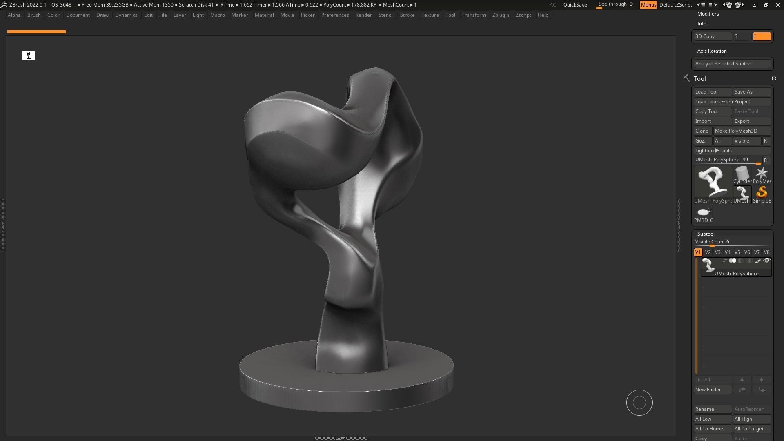Expand the Axis Rotation section
The height and width of the screenshot is (441, 784).
(x=712, y=51)
